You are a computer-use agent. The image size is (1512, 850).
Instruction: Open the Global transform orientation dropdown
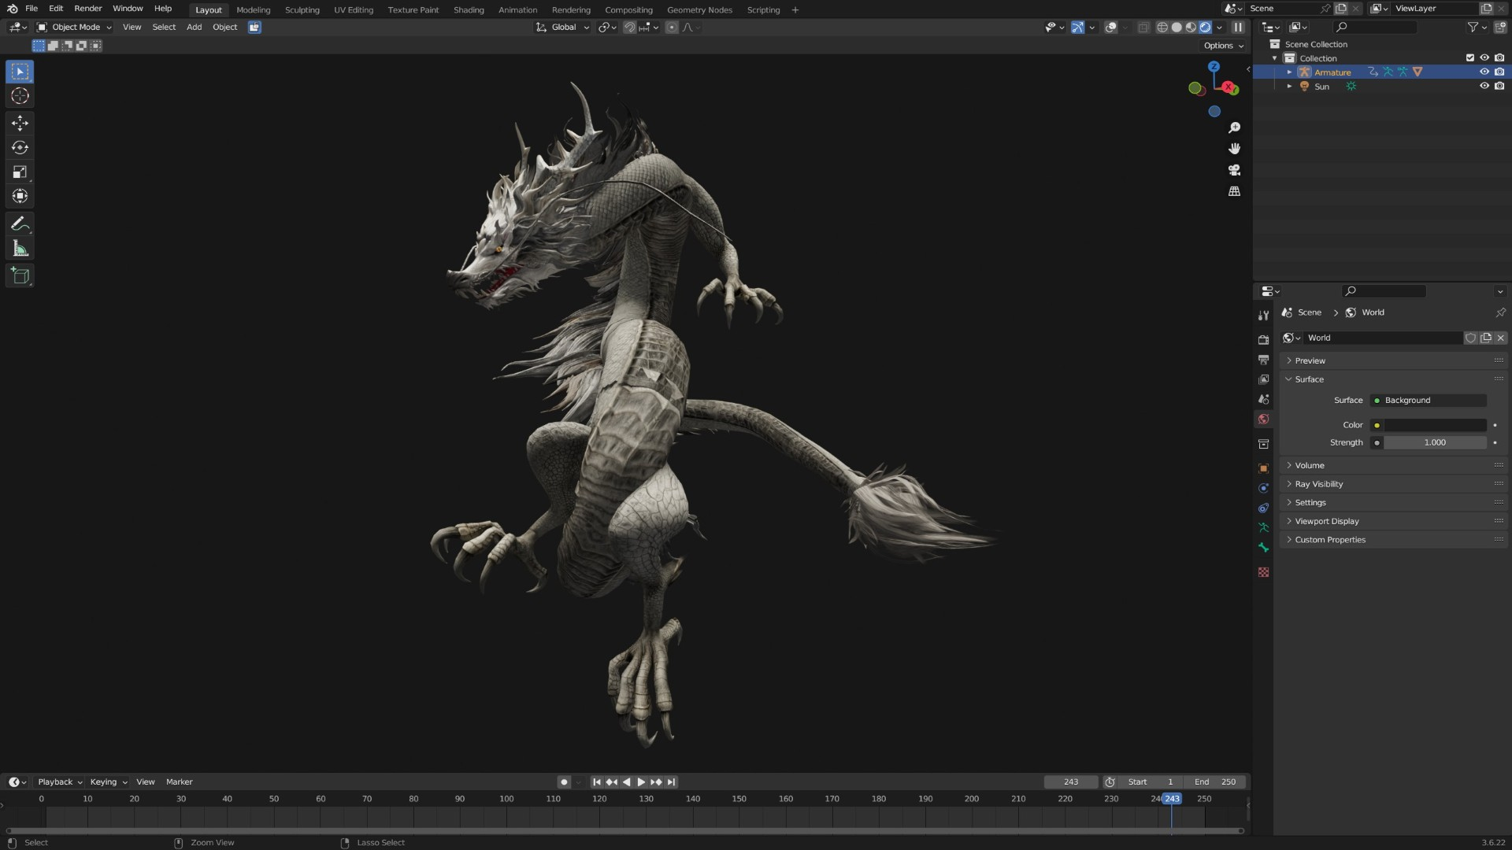562,27
